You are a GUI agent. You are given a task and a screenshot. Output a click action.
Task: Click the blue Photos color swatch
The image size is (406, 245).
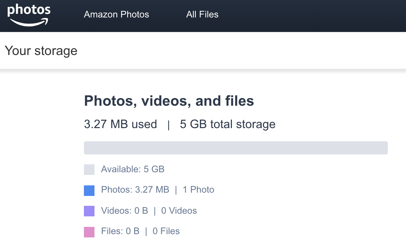89,190
